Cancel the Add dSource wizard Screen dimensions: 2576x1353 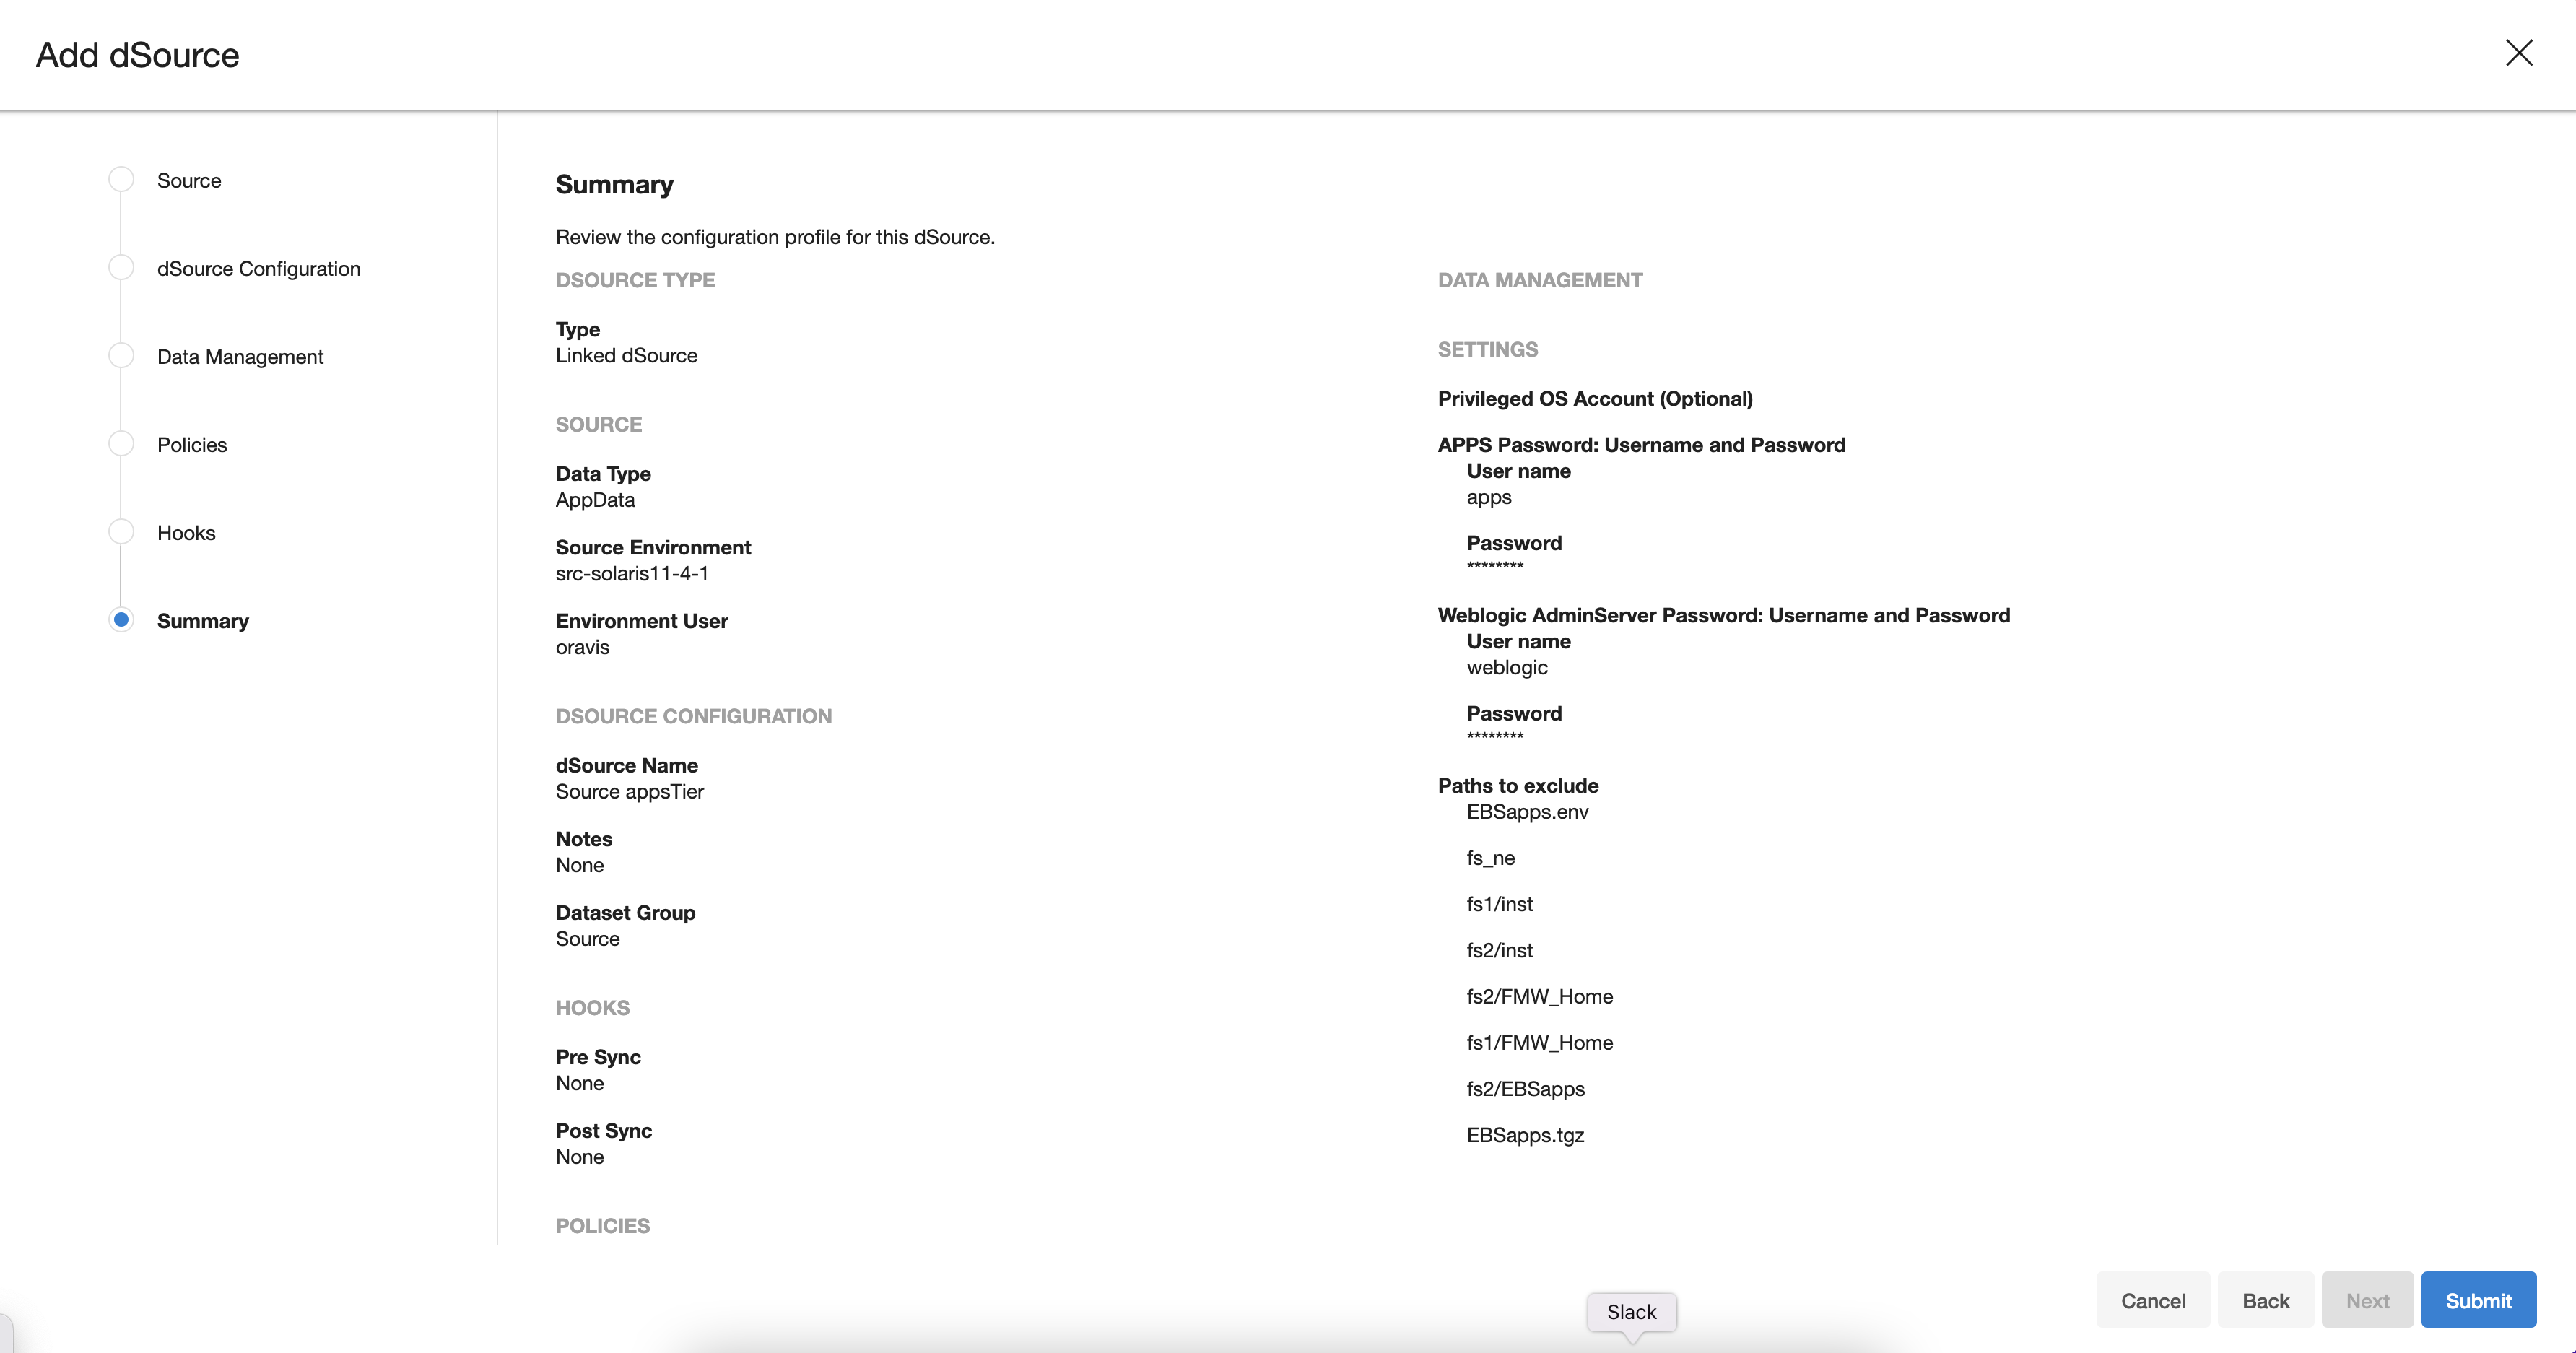point(2152,1300)
